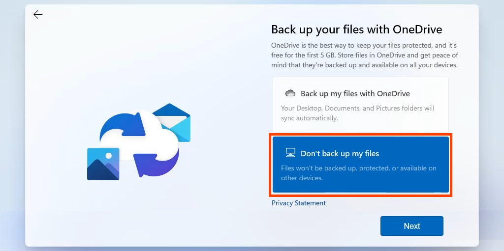Go back using the back arrow
The height and width of the screenshot is (251, 504).
click(x=38, y=15)
